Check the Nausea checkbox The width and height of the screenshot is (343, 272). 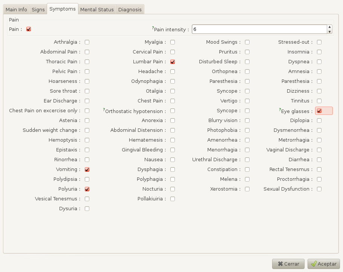coord(173,160)
